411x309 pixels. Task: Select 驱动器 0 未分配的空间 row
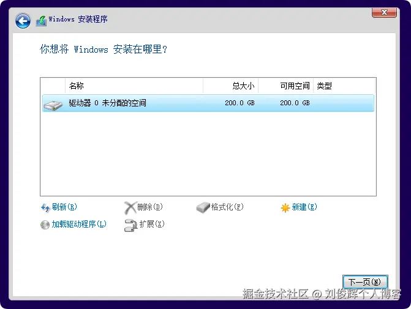point(208,103)
